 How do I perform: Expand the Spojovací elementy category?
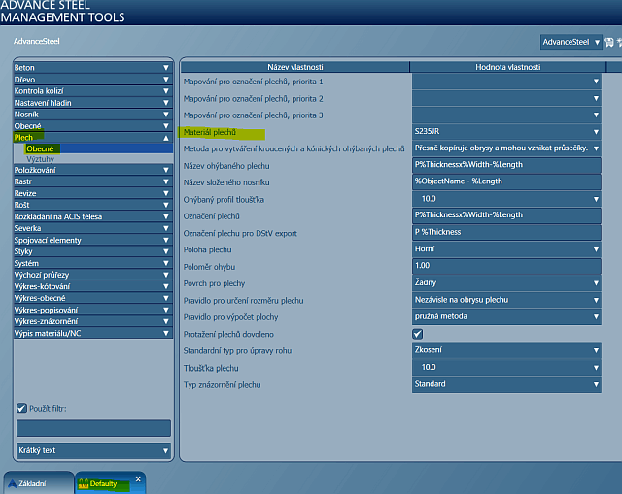click(93, 240)
